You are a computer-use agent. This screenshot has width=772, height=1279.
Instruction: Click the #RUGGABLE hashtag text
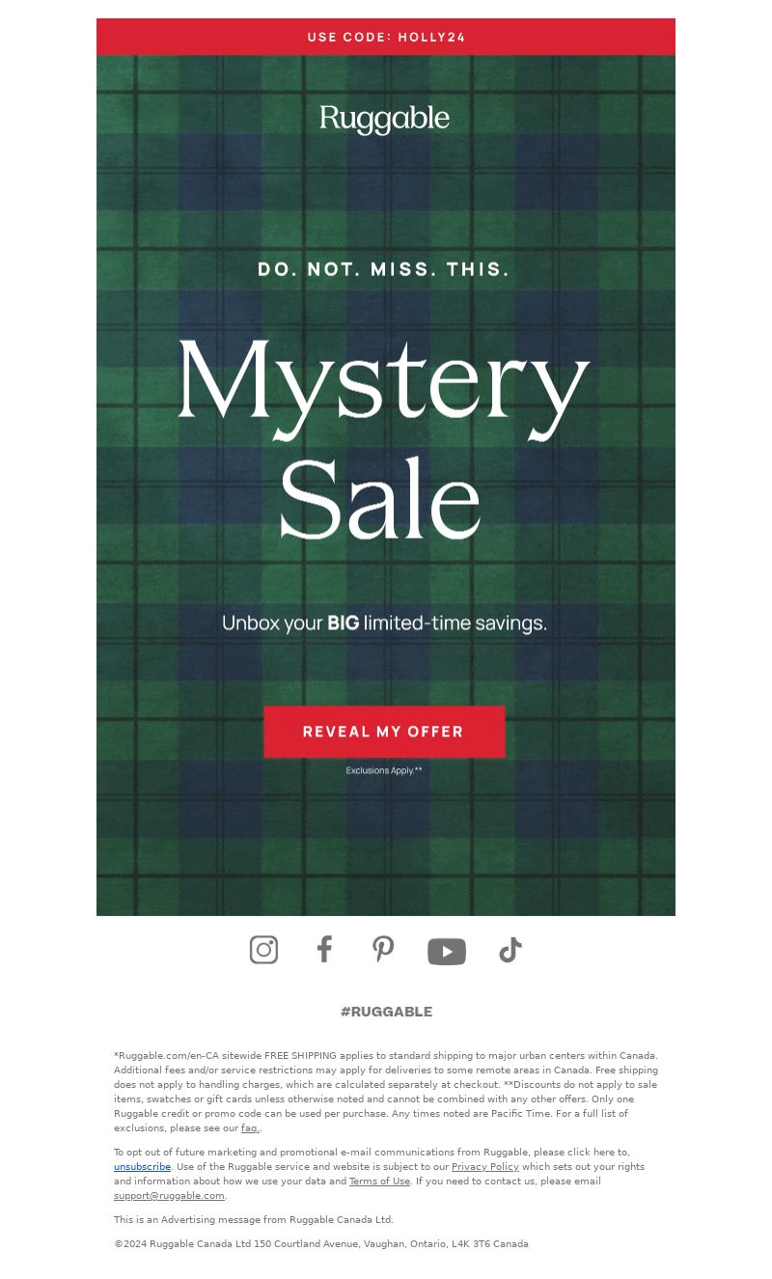pos(386,1012)
